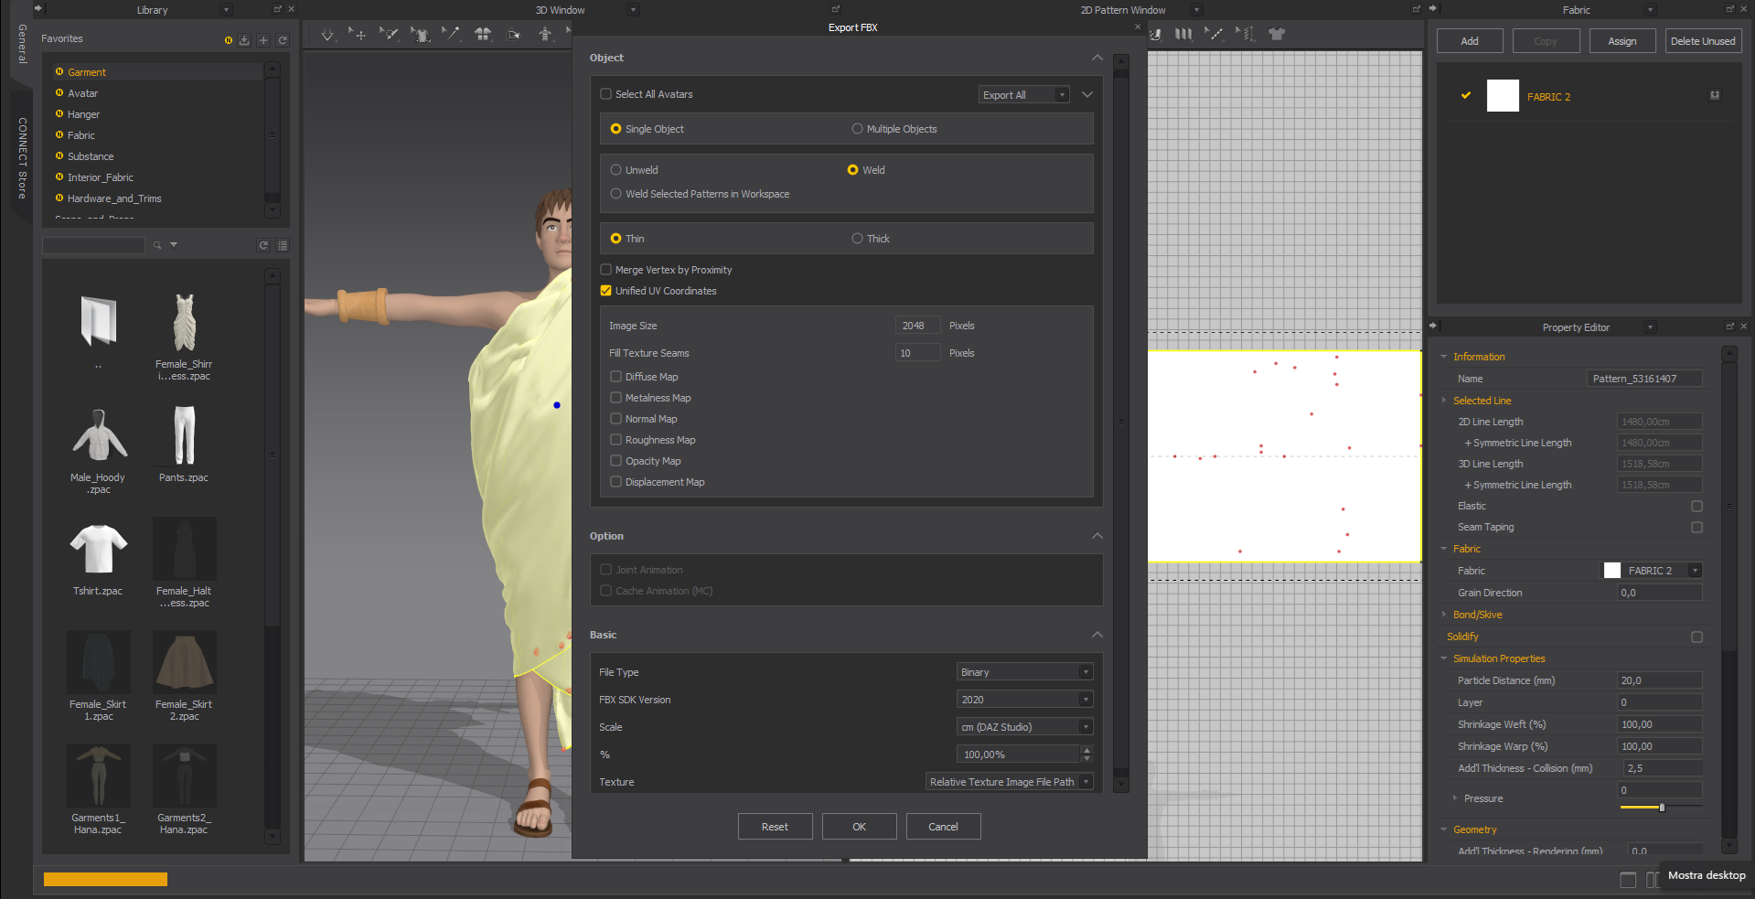Select the Unweld radio option
1755x899 pixels.
click(x=615, y=170)
